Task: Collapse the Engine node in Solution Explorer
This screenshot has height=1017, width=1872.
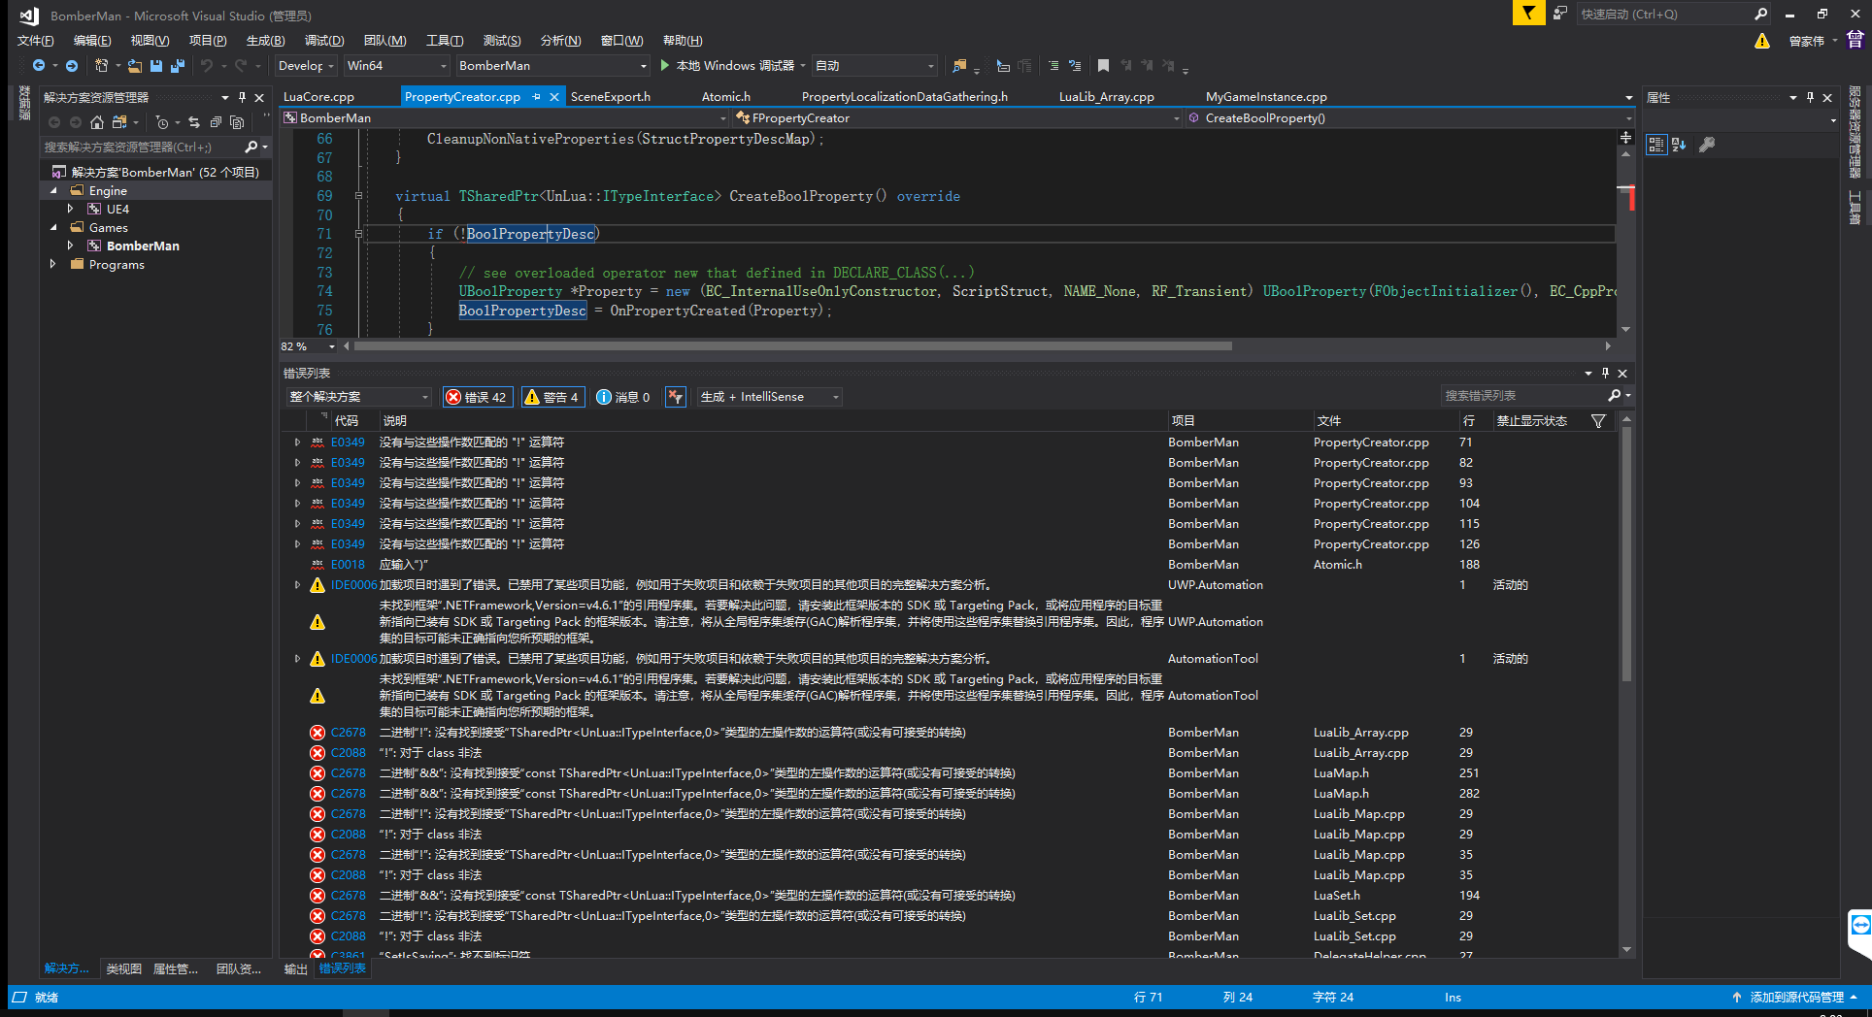Action: point(55,190)
